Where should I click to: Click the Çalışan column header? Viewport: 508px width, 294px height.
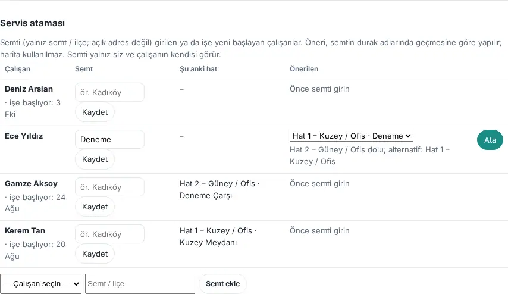tap(17, 69)
